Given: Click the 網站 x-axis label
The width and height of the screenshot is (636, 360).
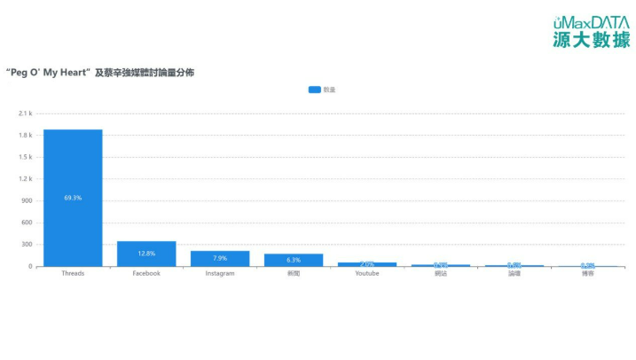Looking at the screenshot, I should (441, 274).
